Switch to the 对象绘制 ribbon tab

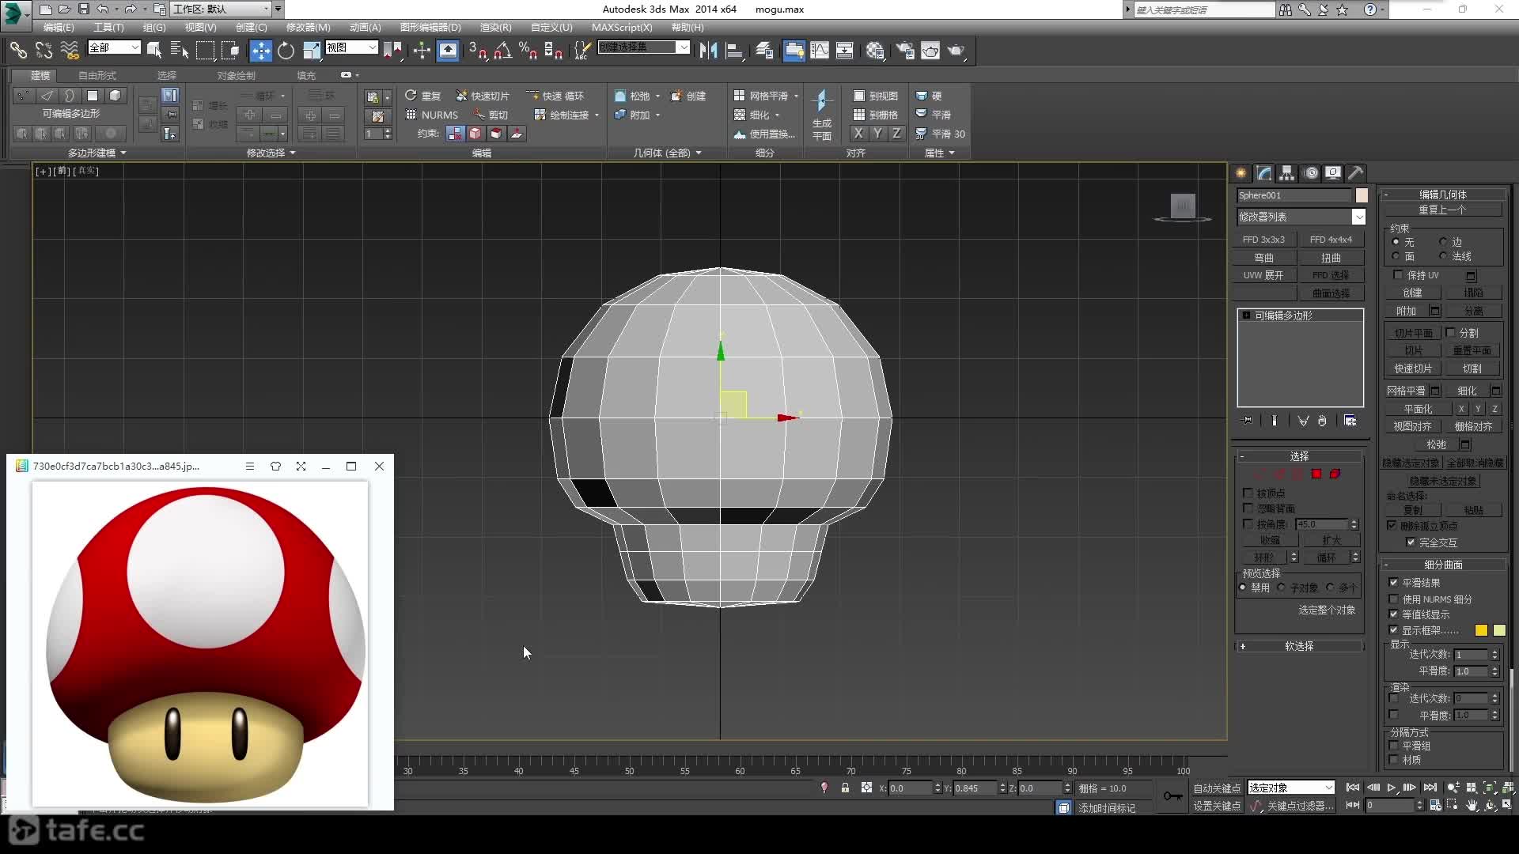236,75
